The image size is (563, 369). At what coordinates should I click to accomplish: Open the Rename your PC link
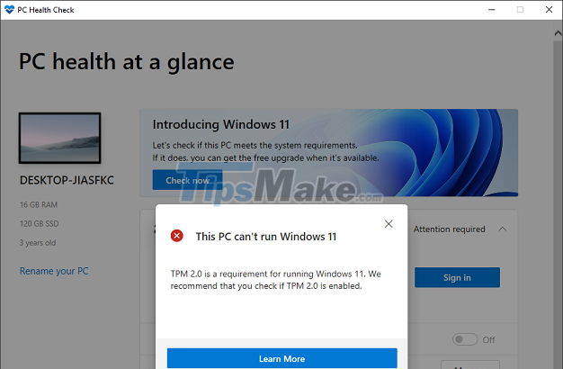click(54, 271)
